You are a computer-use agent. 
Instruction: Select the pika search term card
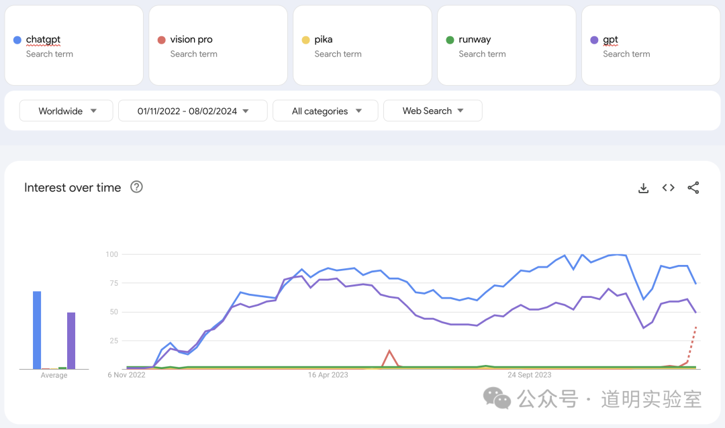(362, 46)
